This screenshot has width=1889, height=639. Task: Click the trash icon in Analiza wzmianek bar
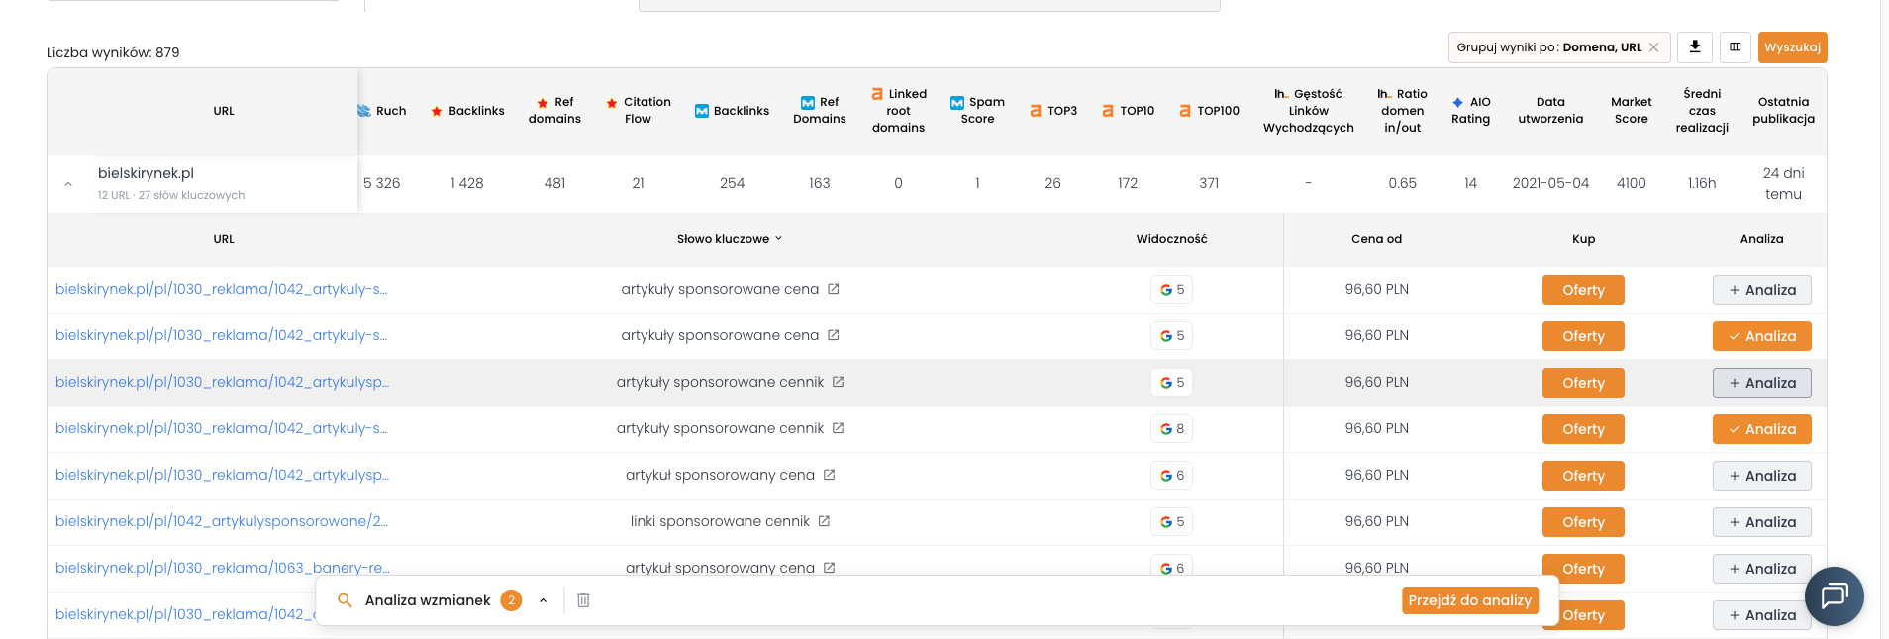tap(583, 600)
